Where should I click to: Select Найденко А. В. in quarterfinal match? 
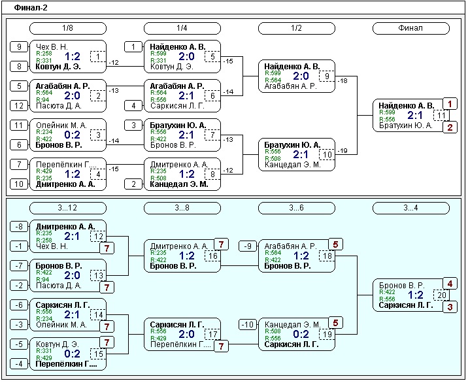tap(178, 47)
